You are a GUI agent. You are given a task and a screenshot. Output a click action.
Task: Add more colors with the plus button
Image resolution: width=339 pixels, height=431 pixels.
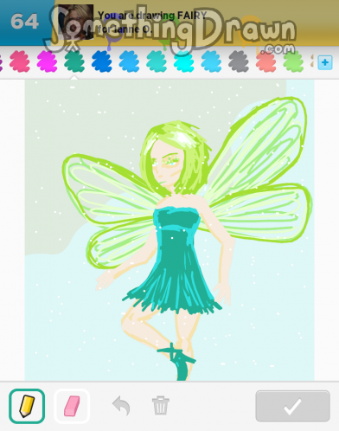coord(325,62)
